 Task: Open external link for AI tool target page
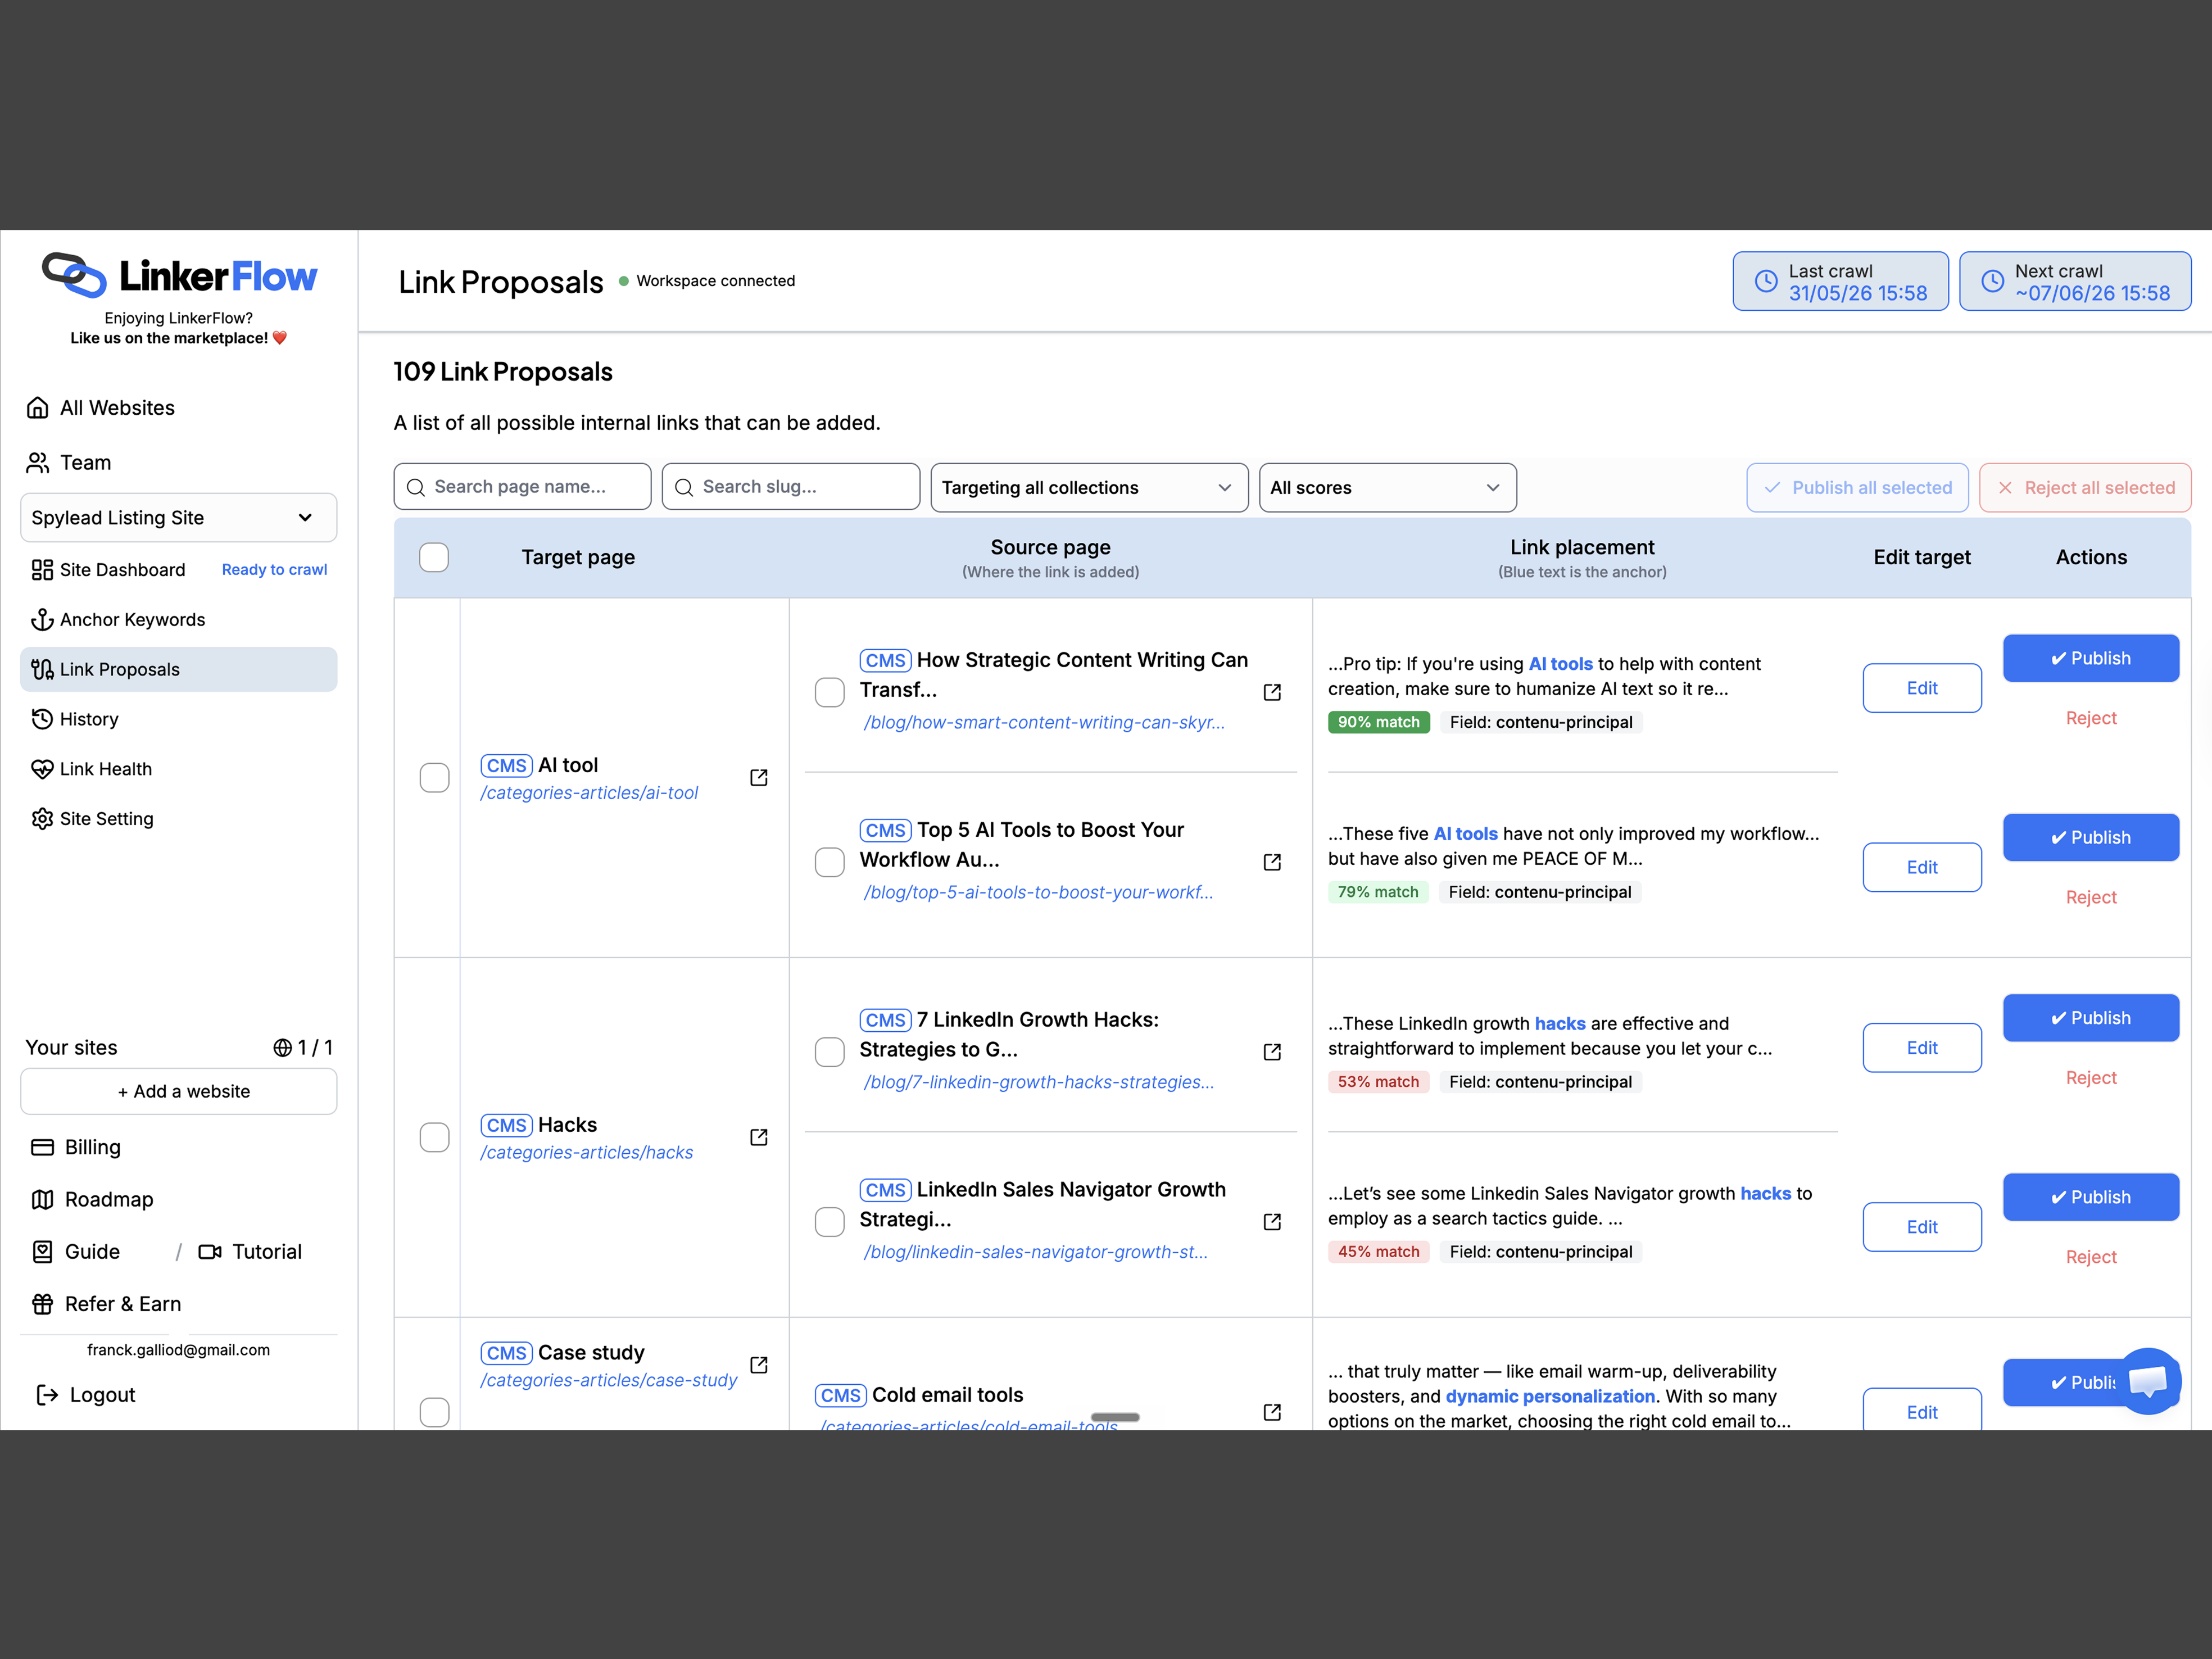click(759, 777)
